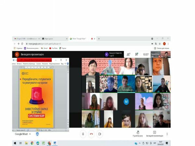Click the УКР keyboard language indicator

pos(154,143)
